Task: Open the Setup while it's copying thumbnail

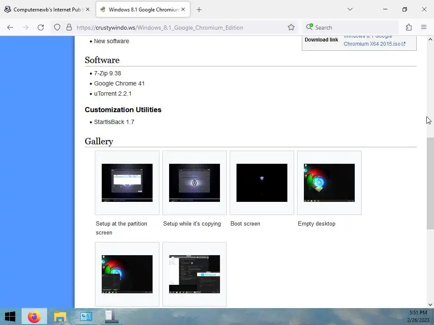Action: click(194, 183)
